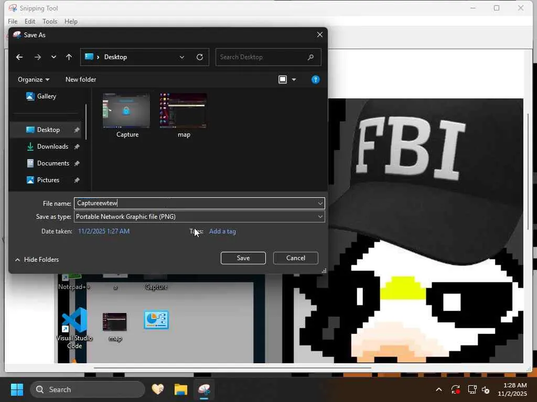
Task: Click the Search Desktop field
Action: click(268, 57)
